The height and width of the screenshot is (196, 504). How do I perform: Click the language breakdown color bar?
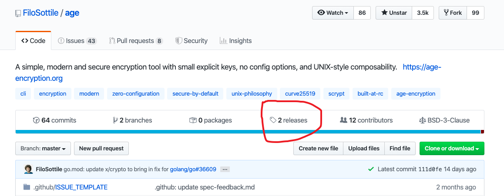(x=248, y=132)
